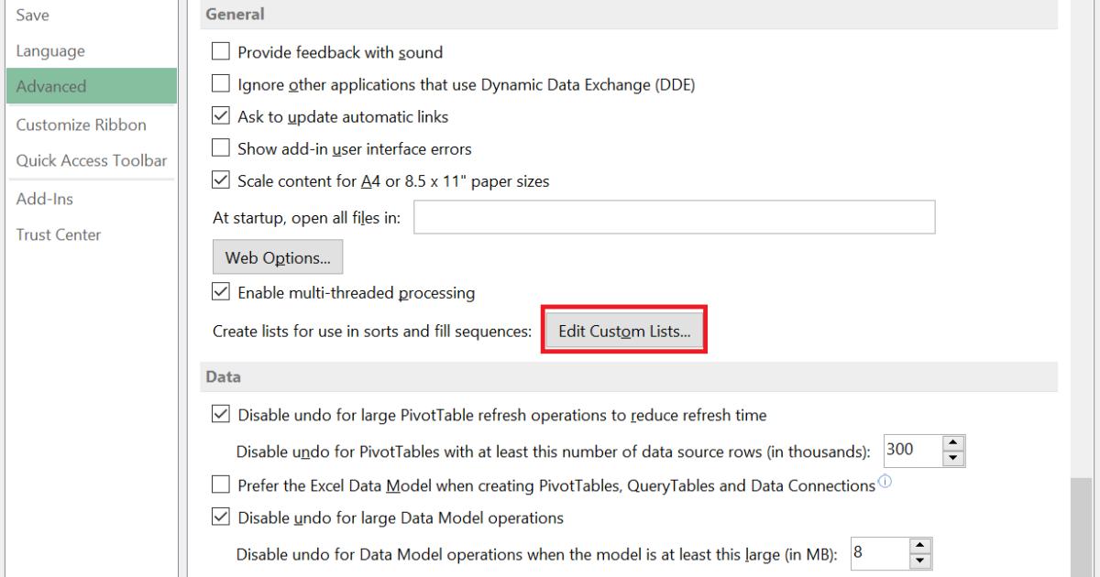Click the Data Model info icon
Image resolution: width=1100 pixels, height=577 pixels.
pyautogui.click(x=885, y=483)
